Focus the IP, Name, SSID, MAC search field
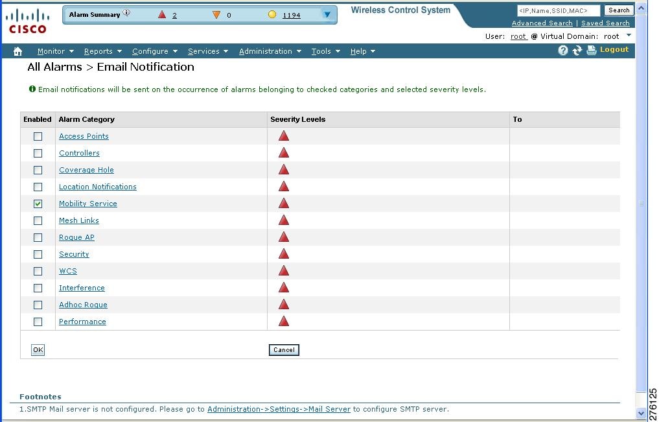This screenshot has width=659, height=422. (x=559, y=10)
